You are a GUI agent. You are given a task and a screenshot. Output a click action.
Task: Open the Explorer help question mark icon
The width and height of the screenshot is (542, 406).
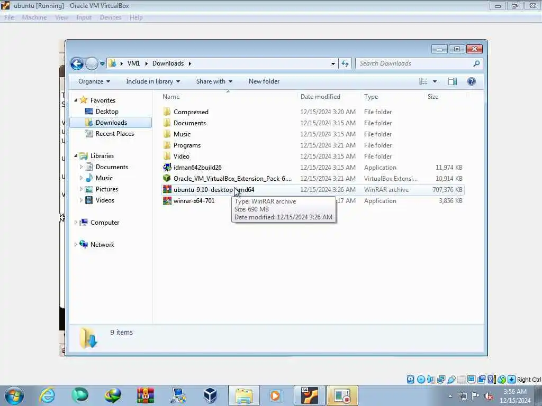point(471,81)
